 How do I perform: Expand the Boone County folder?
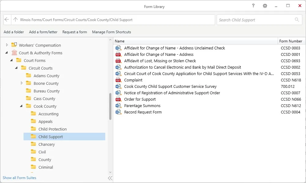tap(22, 83)
